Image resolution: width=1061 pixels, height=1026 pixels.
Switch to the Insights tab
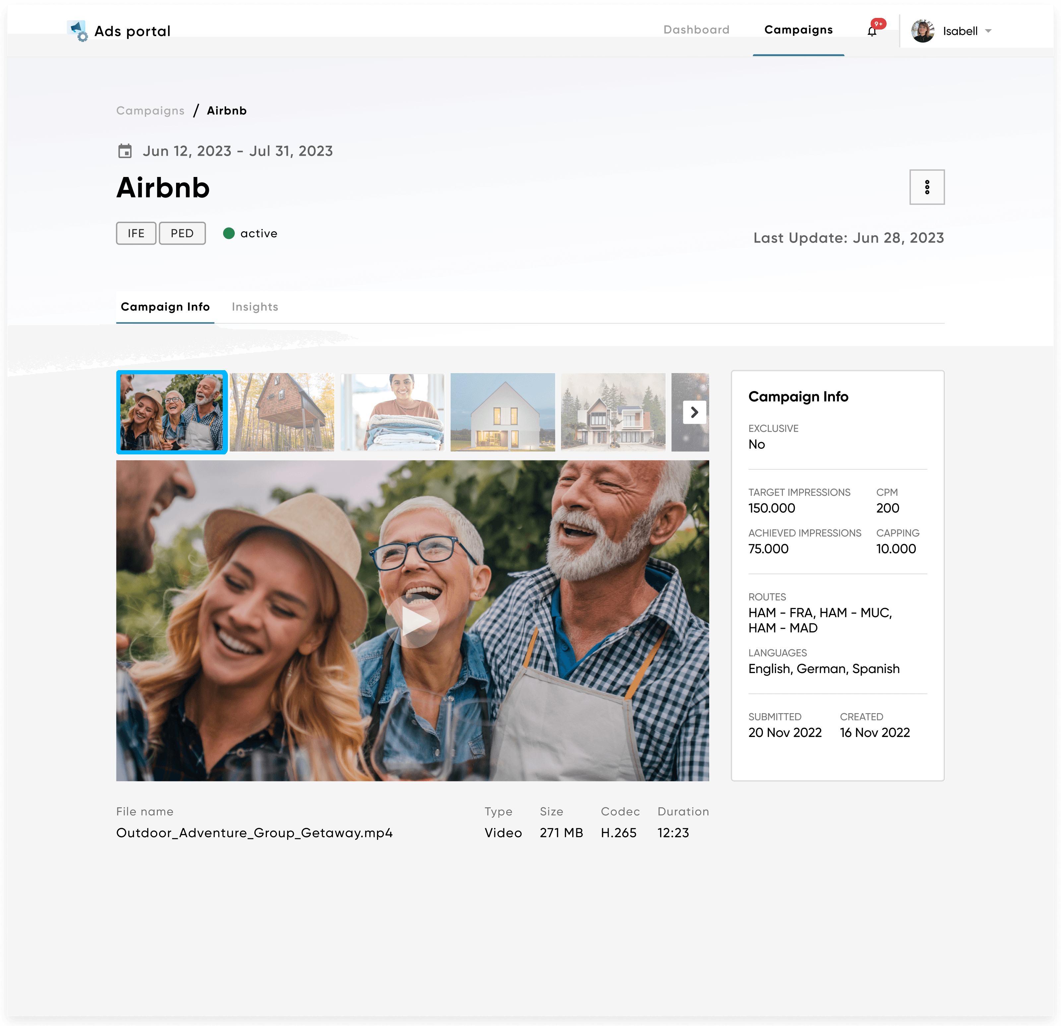click(254, 307)
